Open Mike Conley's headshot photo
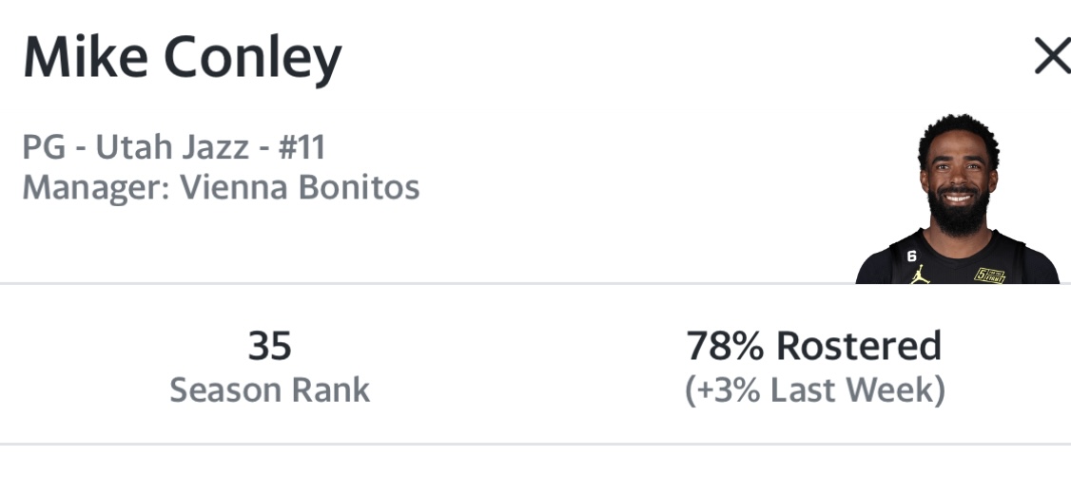Screen dimensions: 1071x494 [x=957, y=199]
